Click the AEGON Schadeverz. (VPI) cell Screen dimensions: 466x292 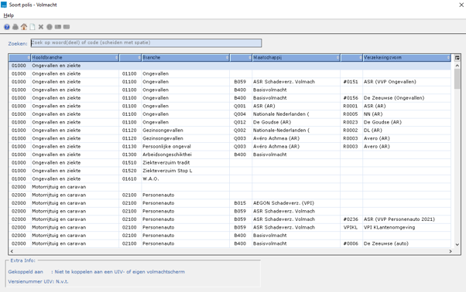(296, 203)
